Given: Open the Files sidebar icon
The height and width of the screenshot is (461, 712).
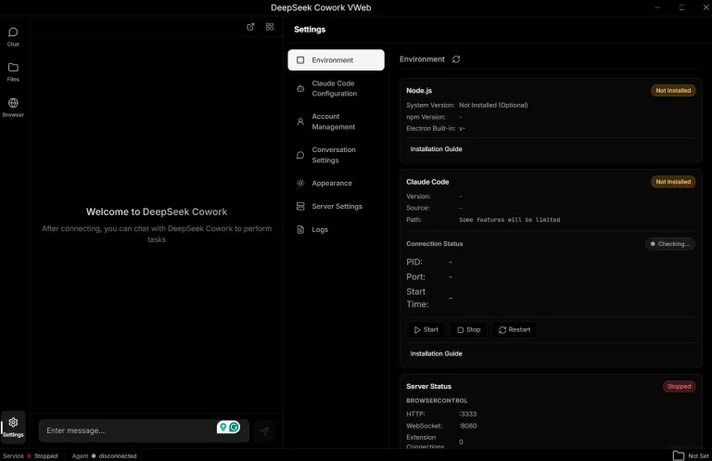Looking at the screenshot, I should [x=13, y=72].
